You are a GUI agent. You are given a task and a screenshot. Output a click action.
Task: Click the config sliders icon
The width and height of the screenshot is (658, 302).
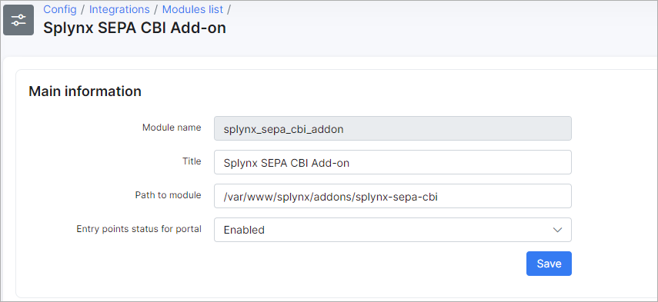(x=18, y=20)
